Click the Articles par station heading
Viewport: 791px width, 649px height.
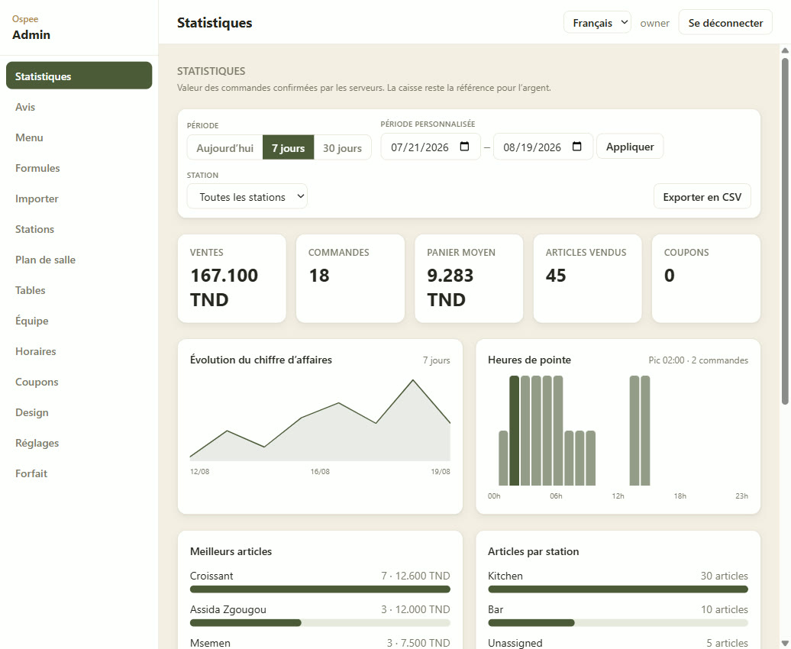tap(533, 551)
